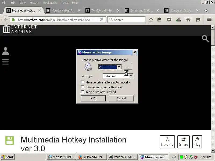Click the disc drive icon in dialog

(88, 67)
